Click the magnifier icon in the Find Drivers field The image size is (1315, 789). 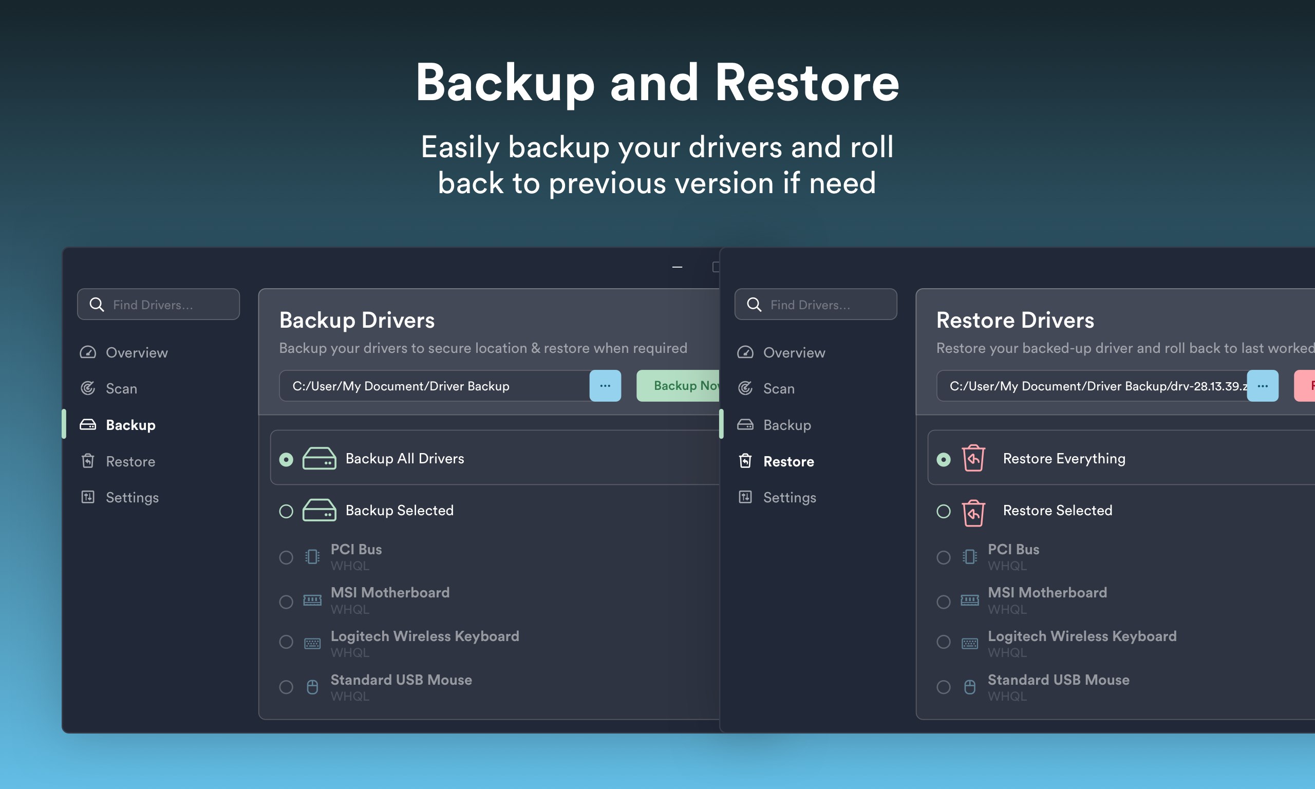pos(97,304)
